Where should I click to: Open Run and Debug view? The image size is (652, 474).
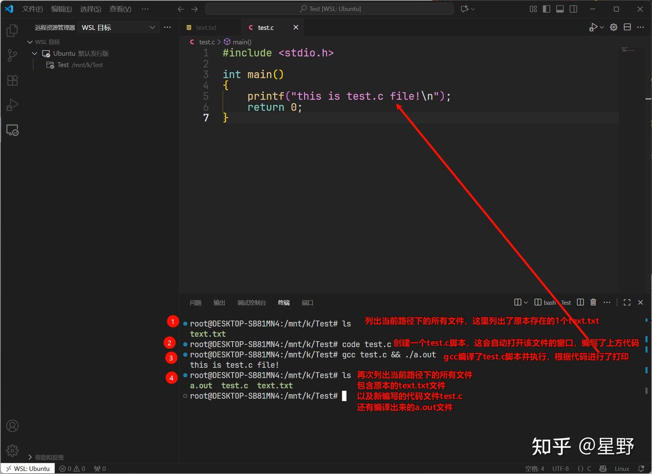point(12,105)
